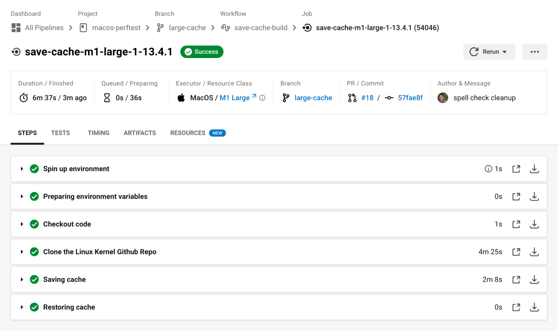
Task: Open Saving cache output in new tab
Action: click(516, 279)
